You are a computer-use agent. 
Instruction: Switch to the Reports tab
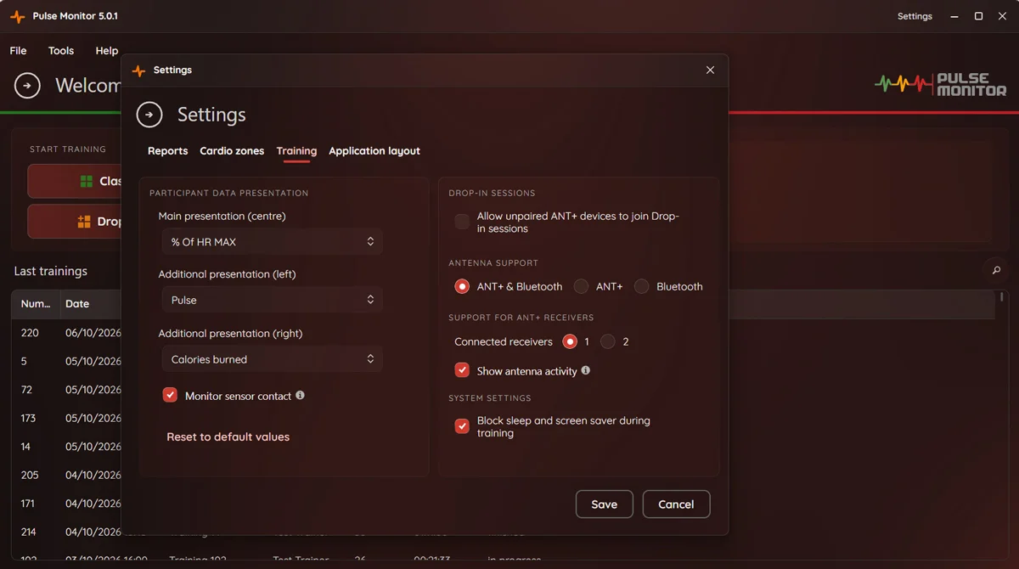pyautogui.click(x=168, y=151)
